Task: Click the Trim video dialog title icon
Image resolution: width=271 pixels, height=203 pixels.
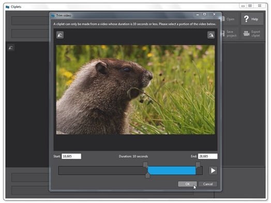Action: (53, 15)
